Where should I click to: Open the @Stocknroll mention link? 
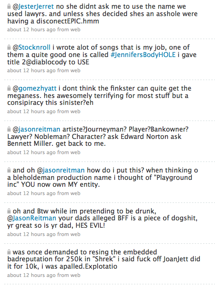point(31,47)
